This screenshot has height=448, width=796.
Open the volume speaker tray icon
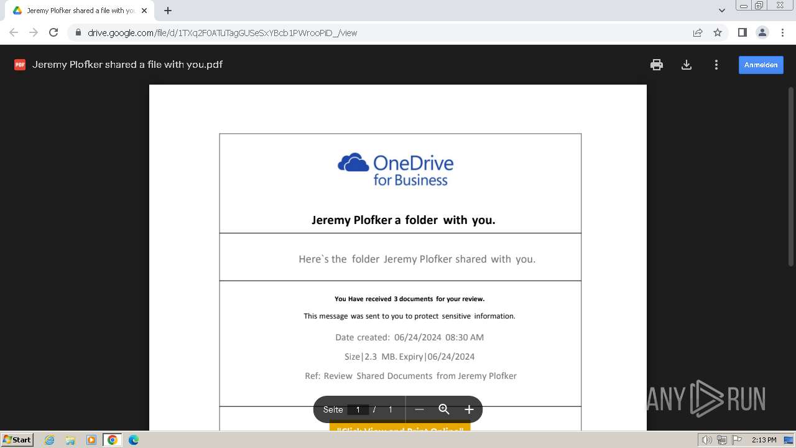706,440
